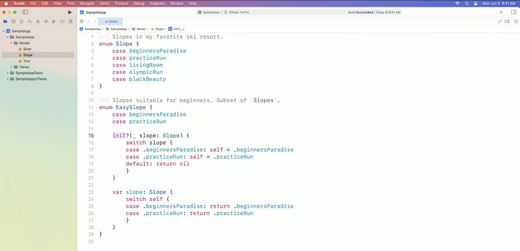Viewport: 520px width, 251px height.
Task: Open the Product menu
Action: [121, 3]
